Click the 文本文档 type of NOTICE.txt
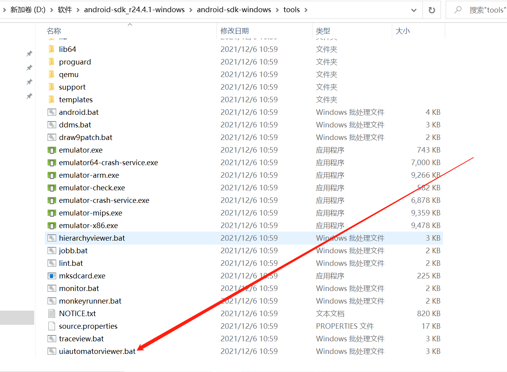The height and width of the screenshot is (372, 507). coord(330,313)
